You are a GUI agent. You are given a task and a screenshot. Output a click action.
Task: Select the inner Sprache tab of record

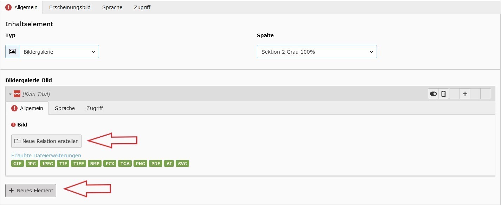click(x=65, y=108)
